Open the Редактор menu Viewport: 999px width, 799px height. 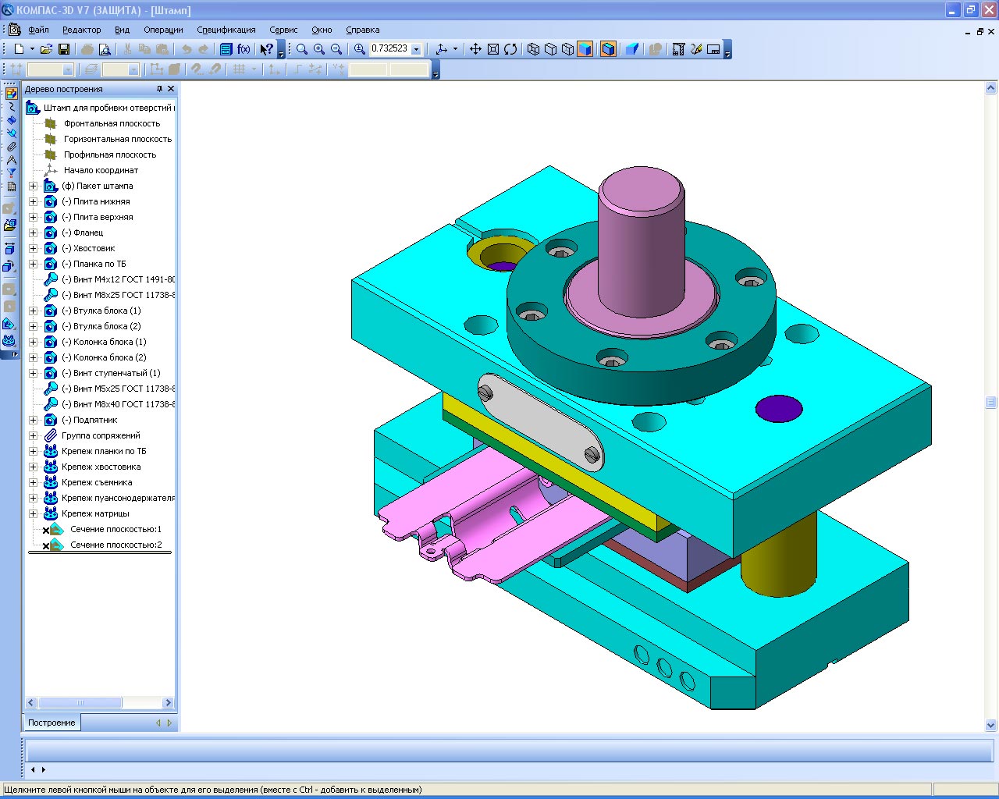point(81,30)
